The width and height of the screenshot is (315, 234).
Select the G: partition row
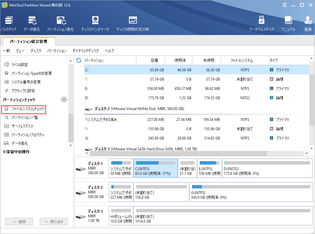[x=197, y=138]
